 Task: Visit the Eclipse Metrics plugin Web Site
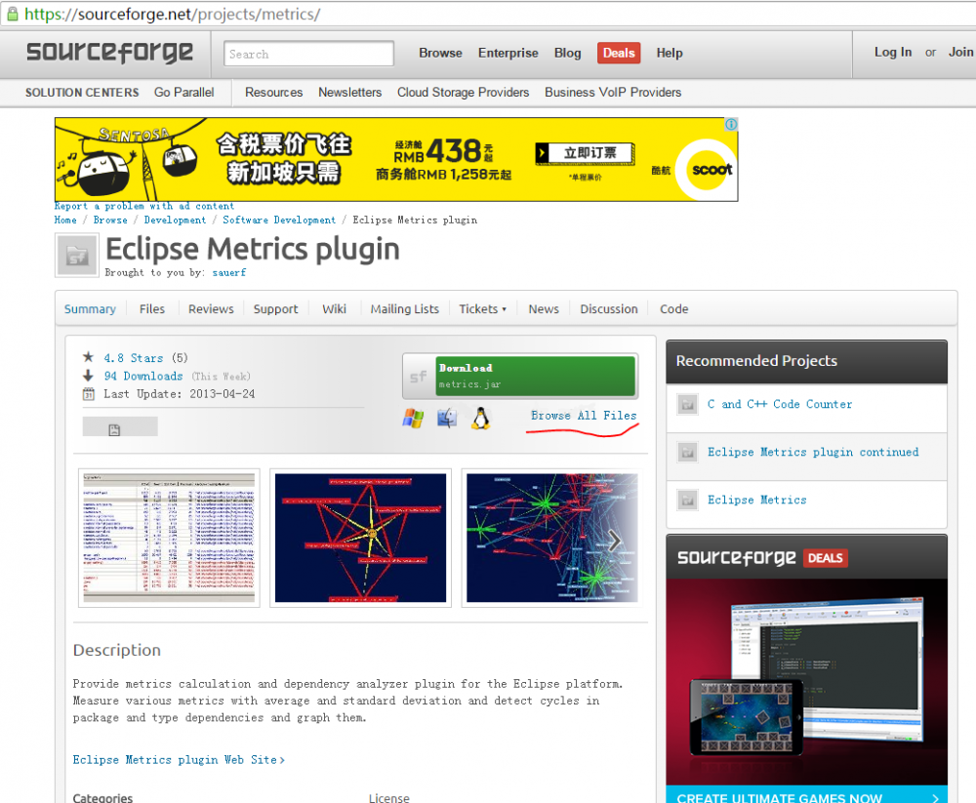tap(179, 760)
